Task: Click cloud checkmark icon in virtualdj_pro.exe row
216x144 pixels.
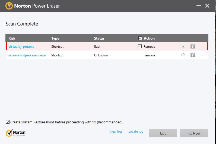Action: 183,46
